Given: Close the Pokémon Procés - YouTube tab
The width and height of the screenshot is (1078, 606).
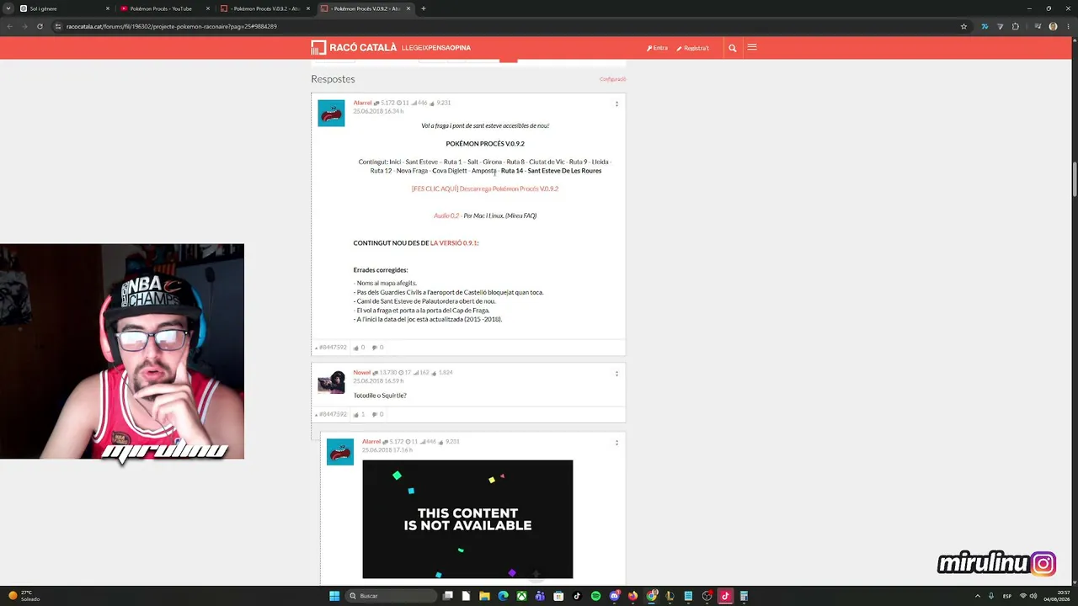Looking at the screenshot, I should 207,8.
